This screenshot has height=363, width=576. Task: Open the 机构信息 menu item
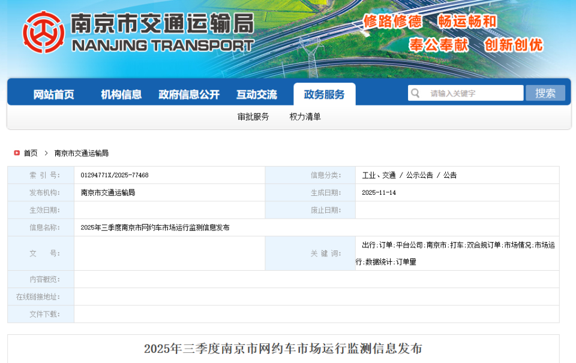(x=120, y=94)
